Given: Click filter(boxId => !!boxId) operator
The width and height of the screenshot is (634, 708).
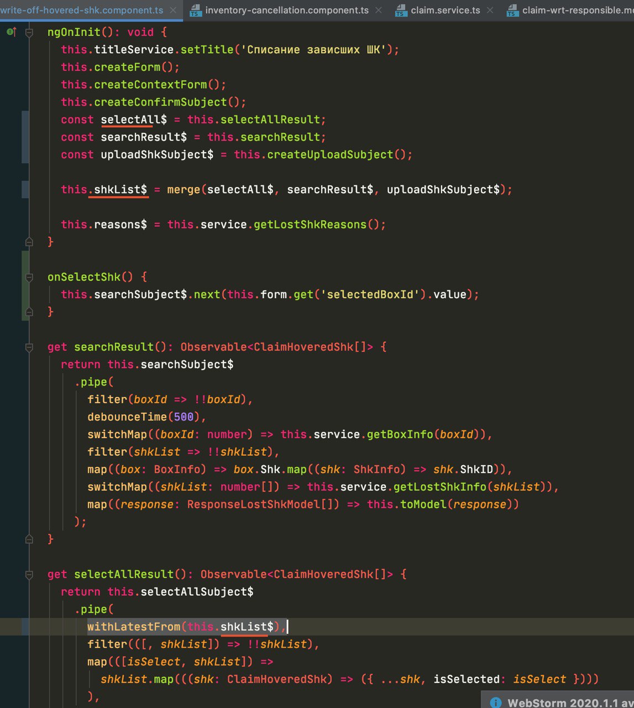Looking at the screenshot, I should (x=170, y=399).
